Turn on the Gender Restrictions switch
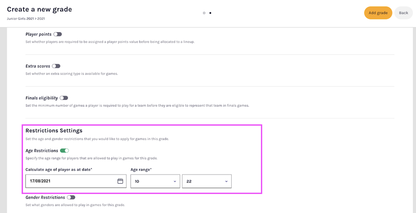The width and height of the screenshot is (416, 213). click(x=71, y=198)
